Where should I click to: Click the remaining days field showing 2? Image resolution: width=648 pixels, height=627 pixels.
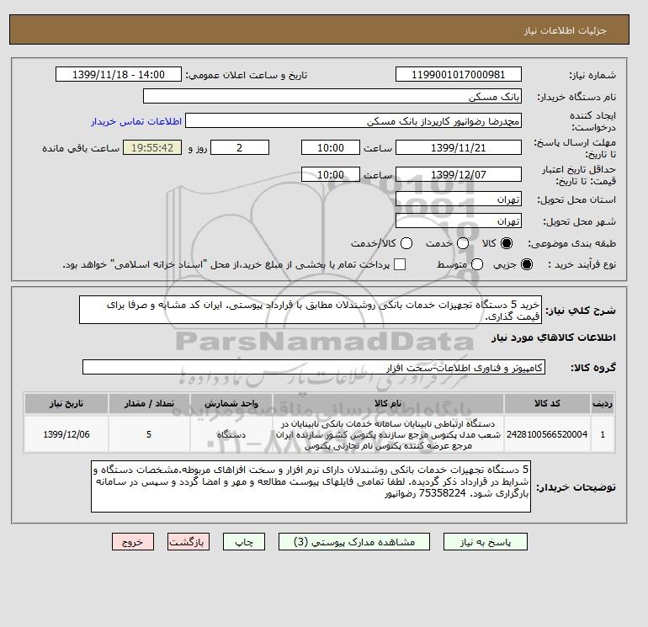(x=240, y=147)
